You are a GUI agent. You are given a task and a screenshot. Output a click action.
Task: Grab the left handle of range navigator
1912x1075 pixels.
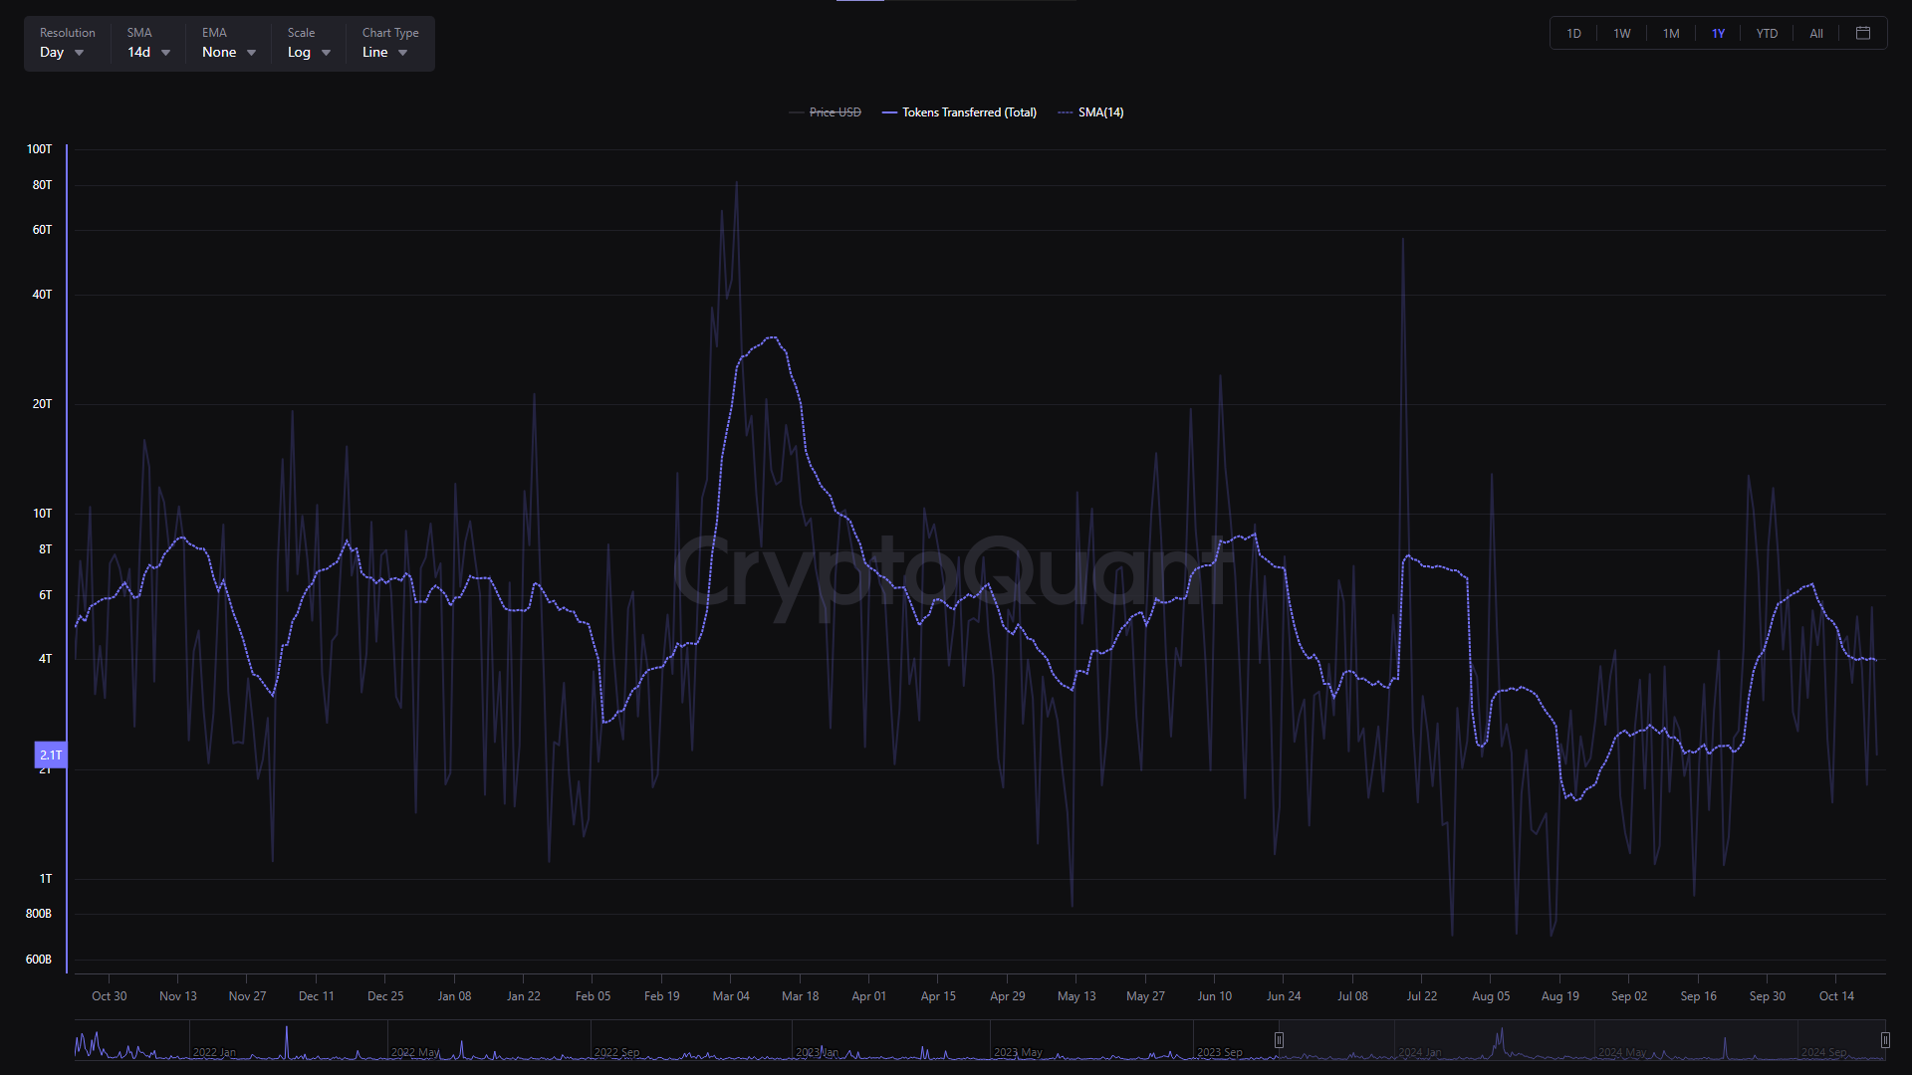pyautogui.click(x=1279, y=1040)
